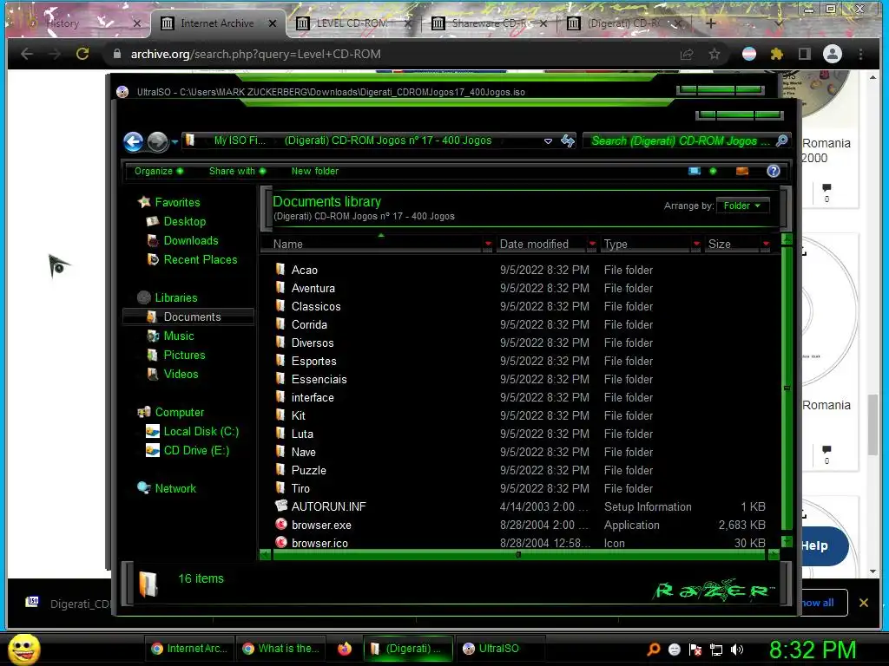Viewport: 889px width, 666px height.
Task: Open the Videos library
Action: (x=181, y=375)
